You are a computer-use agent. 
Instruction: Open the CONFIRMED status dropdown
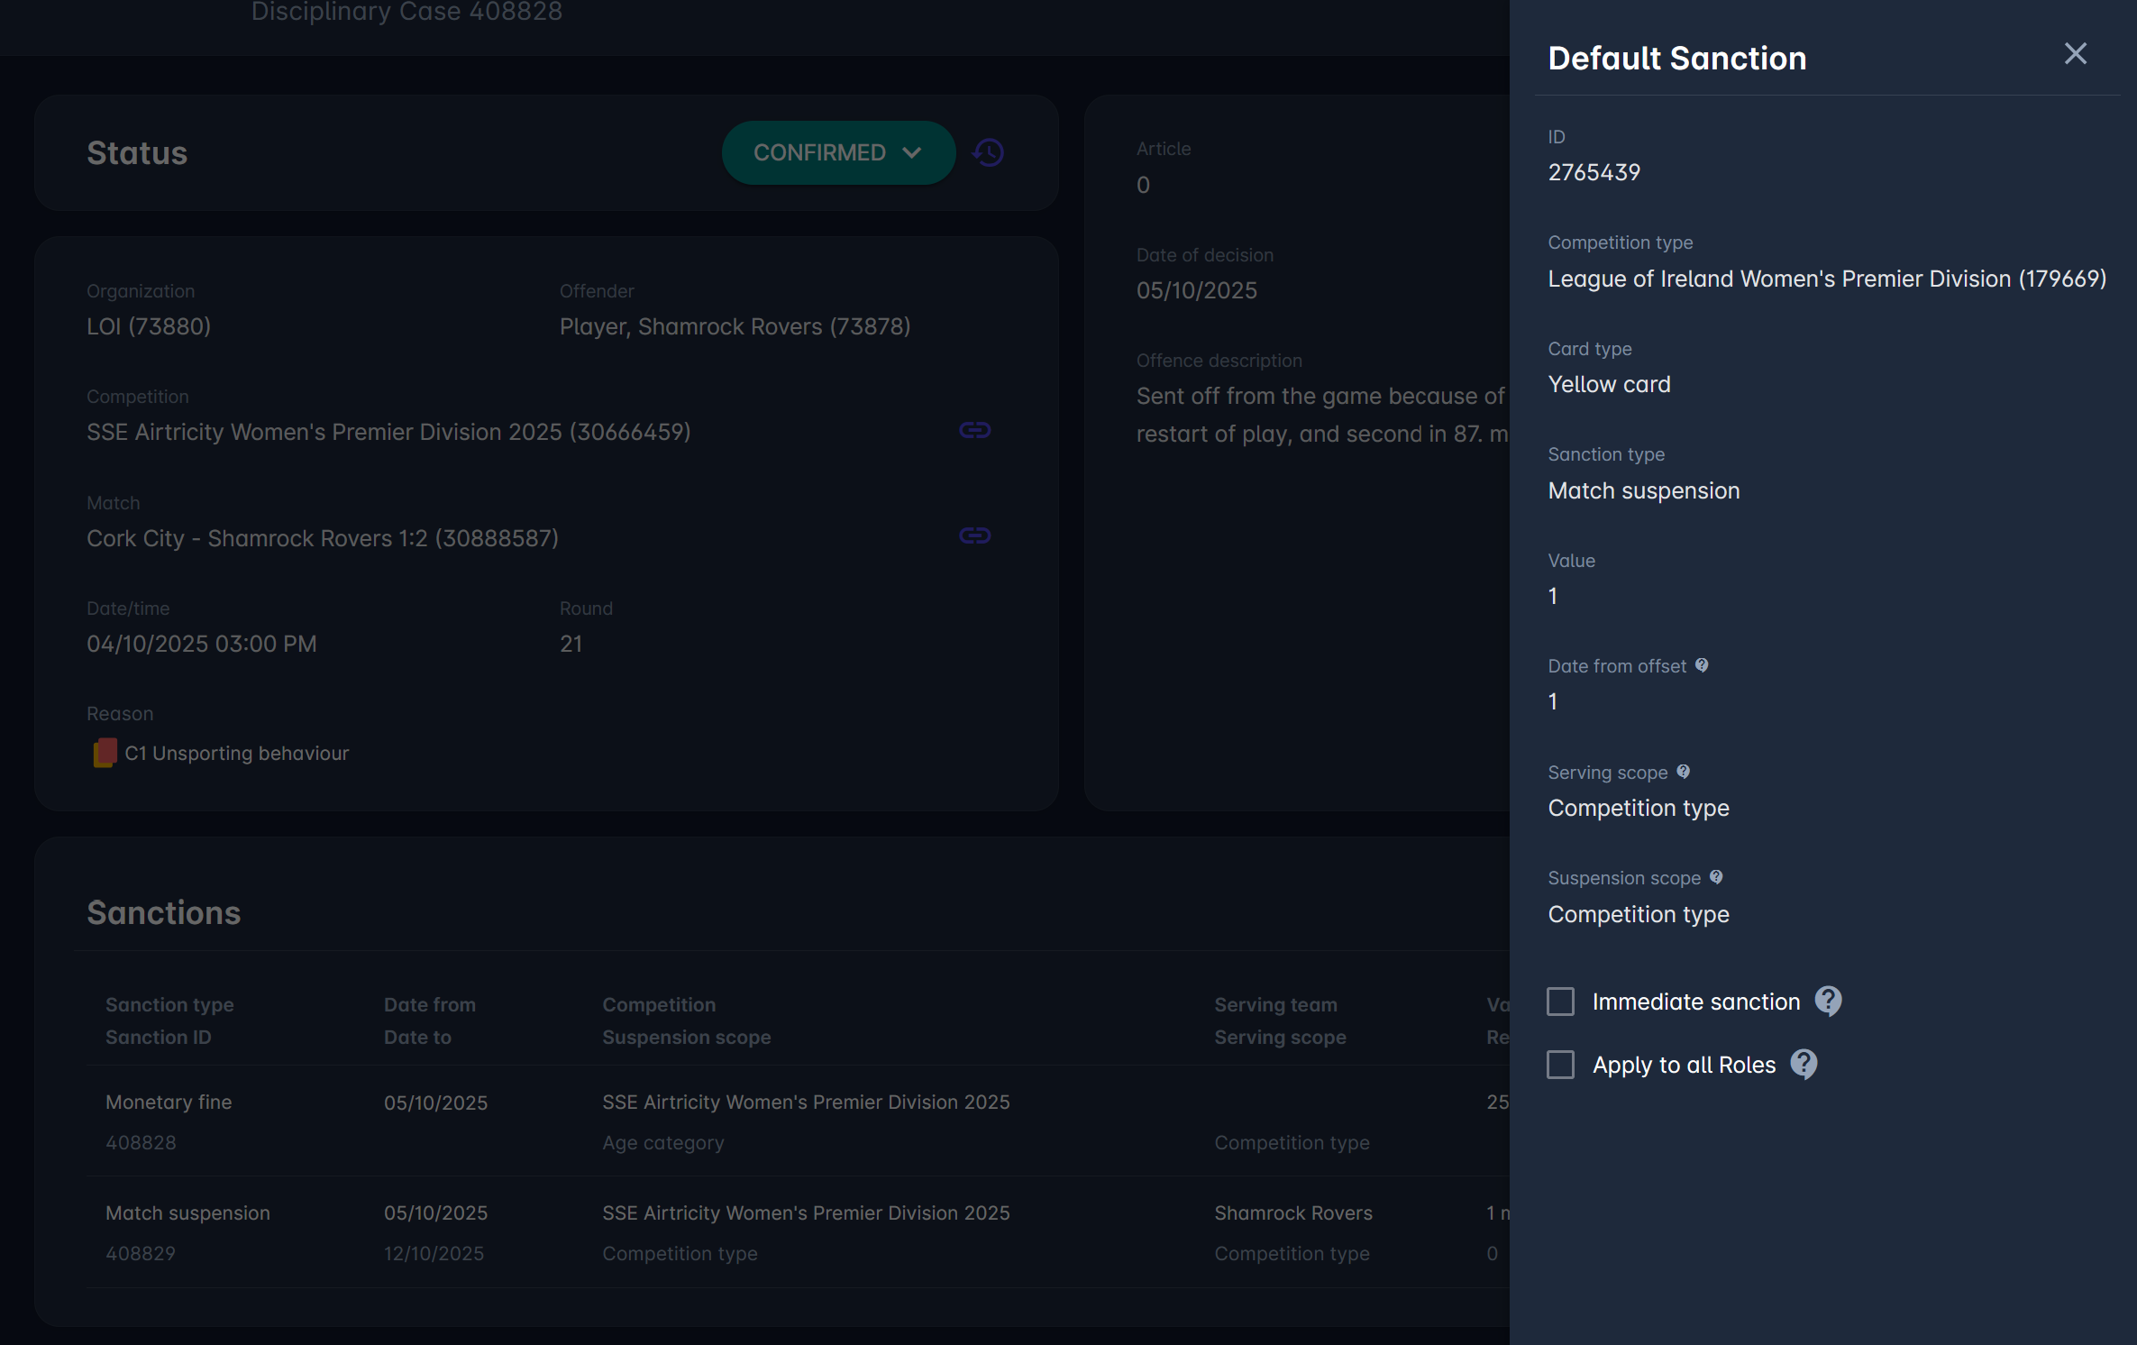838,152
